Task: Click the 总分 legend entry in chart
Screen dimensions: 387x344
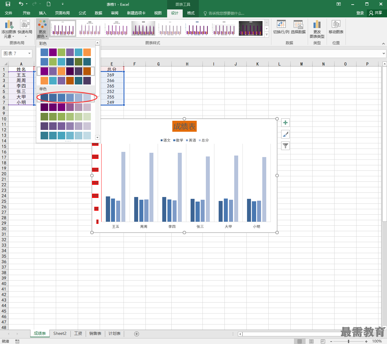Action: pyautogui.click(x=204, y=140)
